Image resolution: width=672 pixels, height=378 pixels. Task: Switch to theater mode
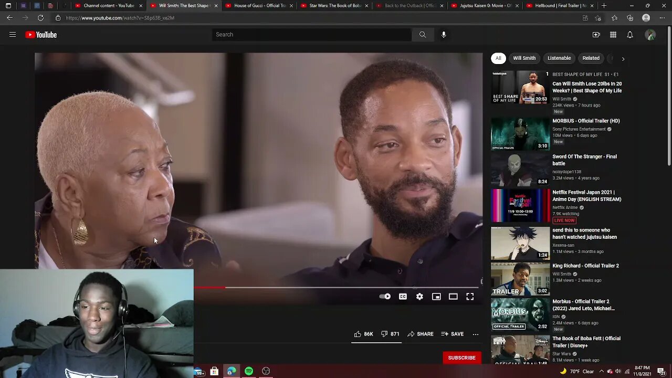(x=453, y=297)
